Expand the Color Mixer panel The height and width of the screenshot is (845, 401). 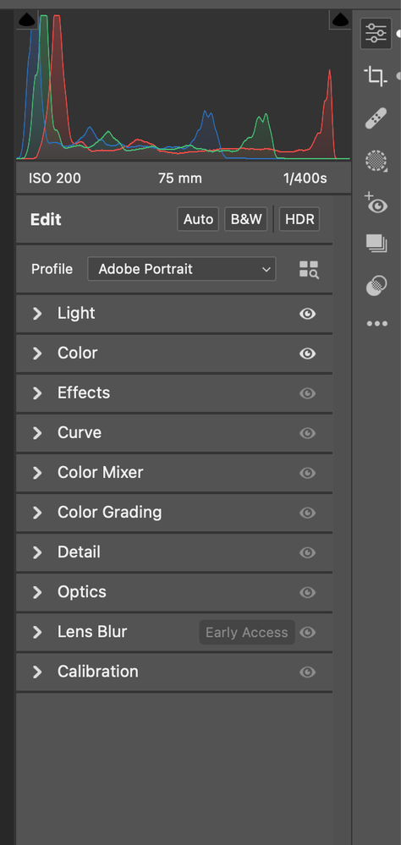click(174, 473)
